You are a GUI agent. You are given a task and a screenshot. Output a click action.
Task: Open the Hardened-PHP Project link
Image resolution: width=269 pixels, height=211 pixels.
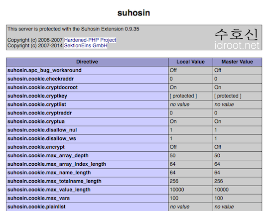(90, 40)
